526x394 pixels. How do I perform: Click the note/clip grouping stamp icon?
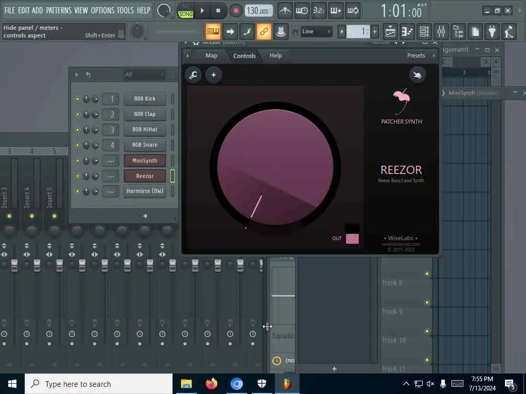click(281, 32)
